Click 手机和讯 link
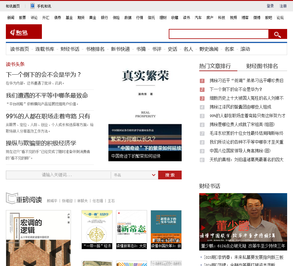Screen dimensions: 293x266 pos(44,6)
